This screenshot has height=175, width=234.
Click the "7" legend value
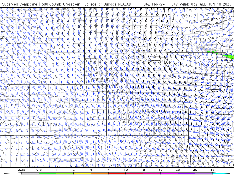coord(108,170)
